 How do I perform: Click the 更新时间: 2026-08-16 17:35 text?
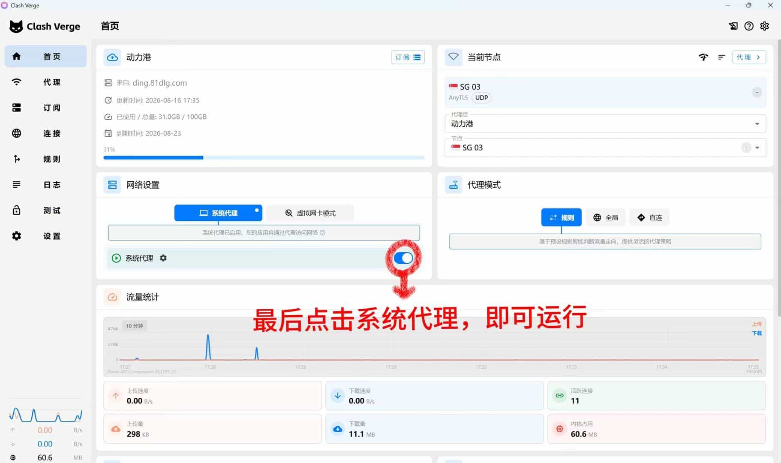pos(158,100)
